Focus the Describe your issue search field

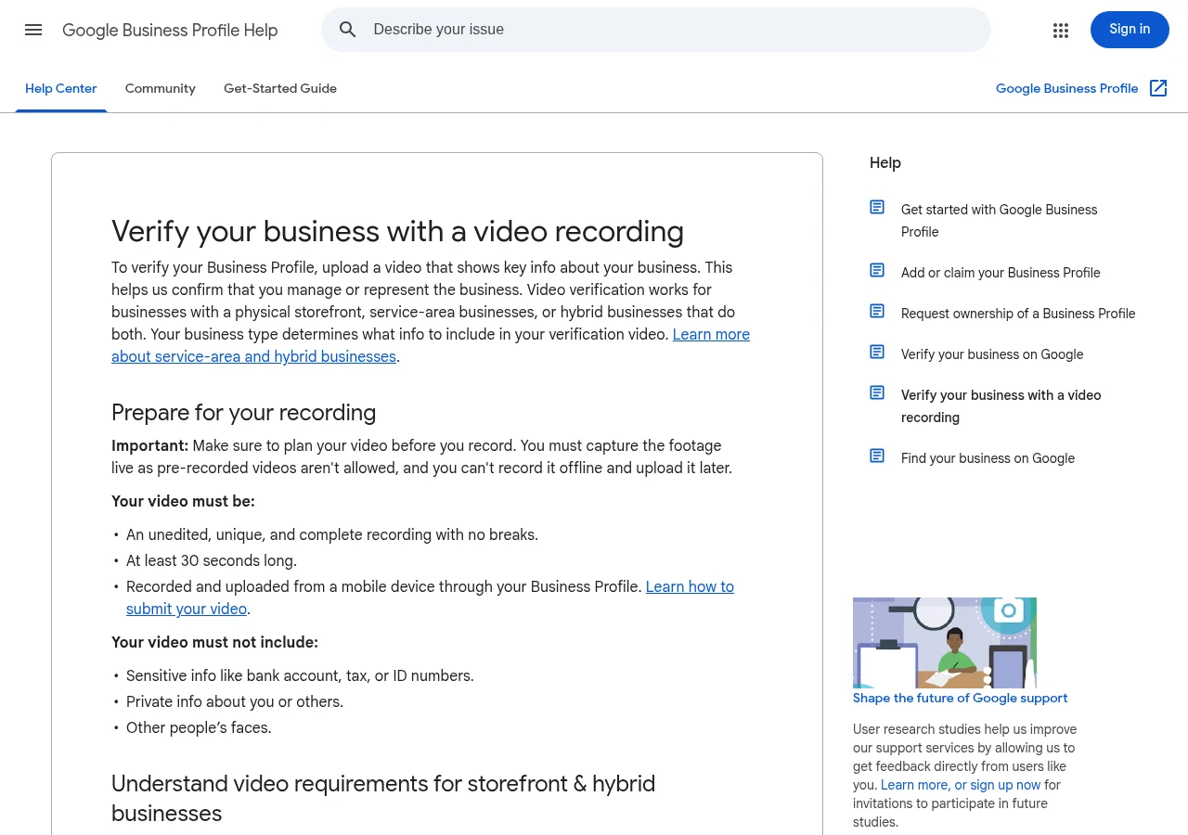[x=656, y=30]
